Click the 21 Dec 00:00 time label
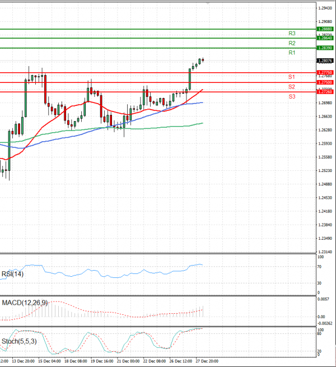This screenshot has width=336, height=367. (128, 361)
